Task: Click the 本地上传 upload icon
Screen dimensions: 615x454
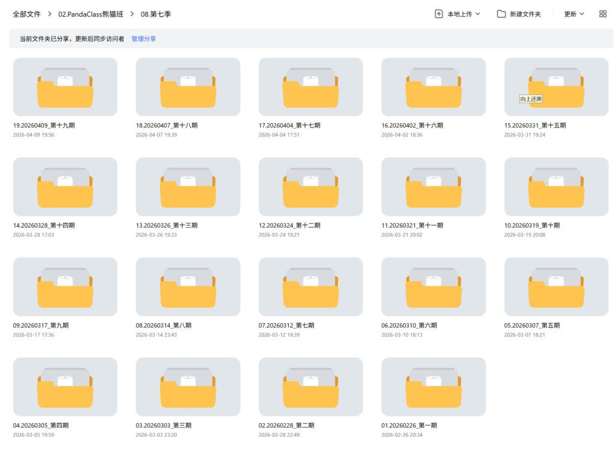Action: (439, 13)
